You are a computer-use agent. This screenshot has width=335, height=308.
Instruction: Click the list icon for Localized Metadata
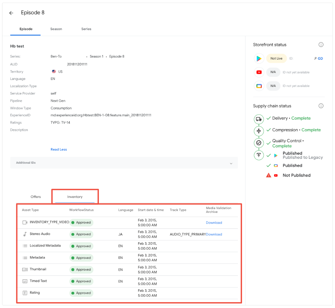tap(25, 246)
